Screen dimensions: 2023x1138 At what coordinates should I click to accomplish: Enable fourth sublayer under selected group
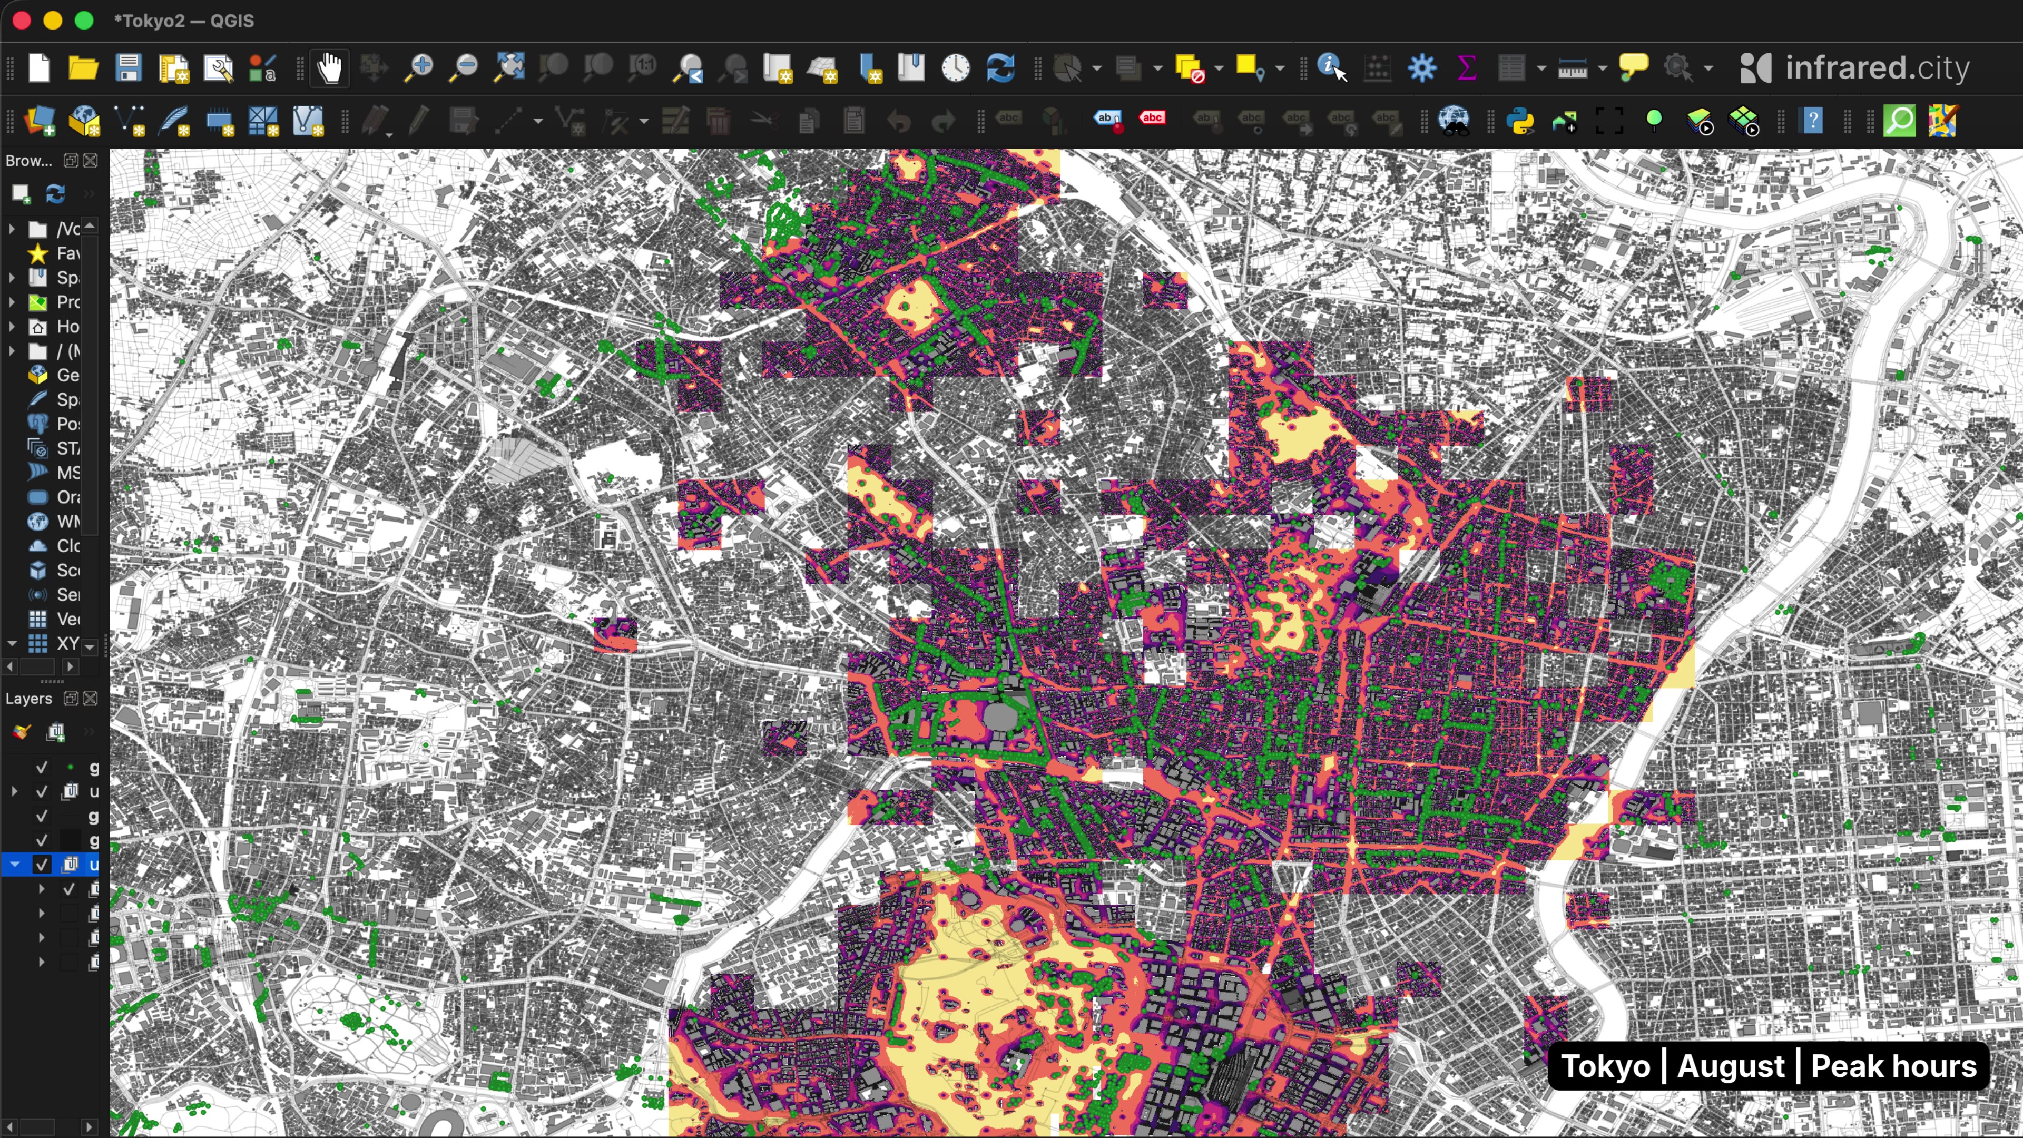[69, 962]
